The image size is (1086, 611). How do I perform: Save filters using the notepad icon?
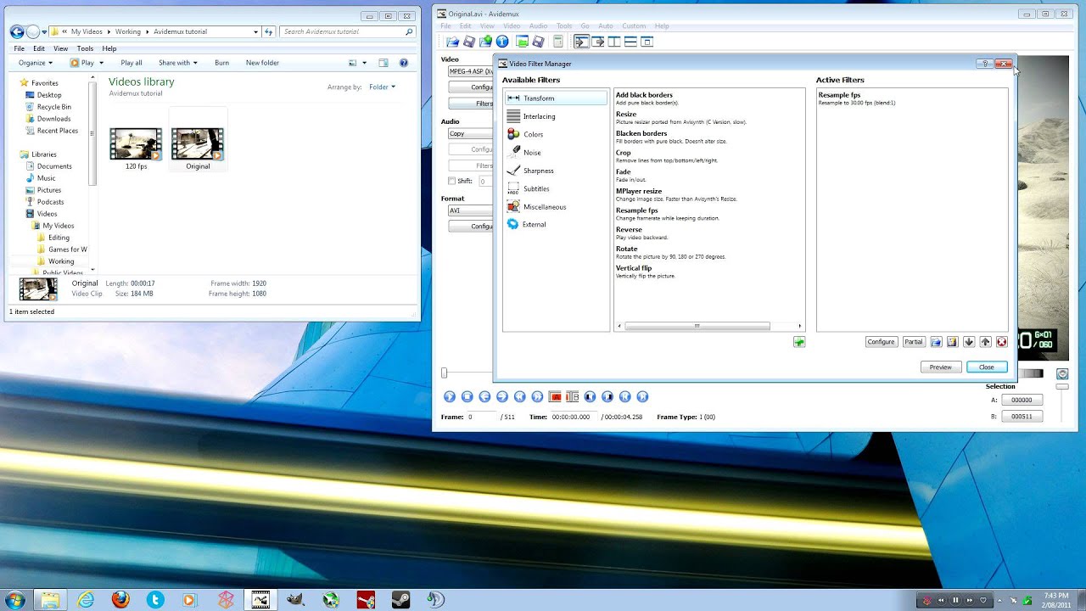tap(952, 342)
